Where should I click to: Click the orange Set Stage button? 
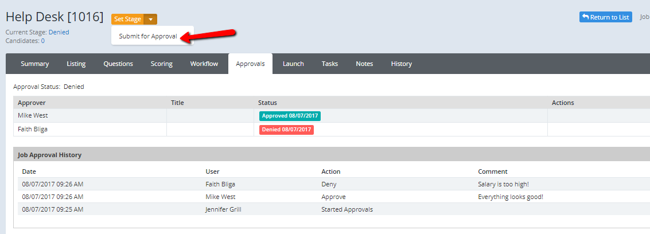pyautogui.click(x=127, y=19)
